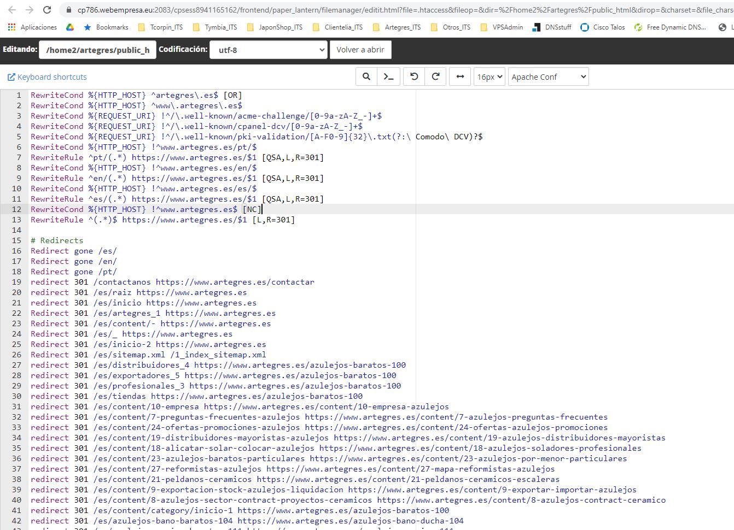Click the '/es/sitemap.xml' redirect line
The image size is (734, 530).
[148, 355]
